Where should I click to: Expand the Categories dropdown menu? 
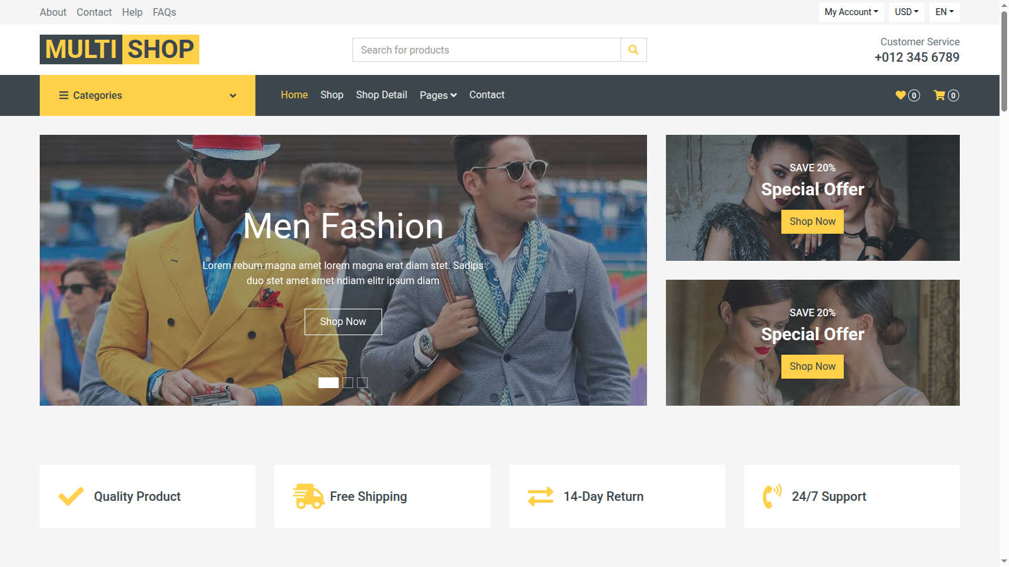point(148,95)
